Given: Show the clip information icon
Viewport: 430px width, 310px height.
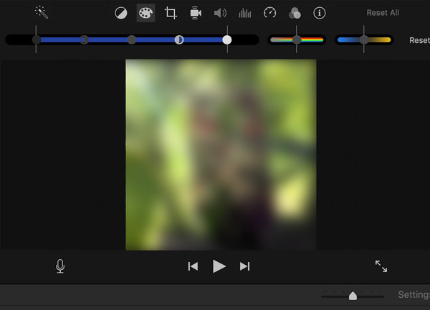Looking at the screenshot, I should tap(319, 13).
